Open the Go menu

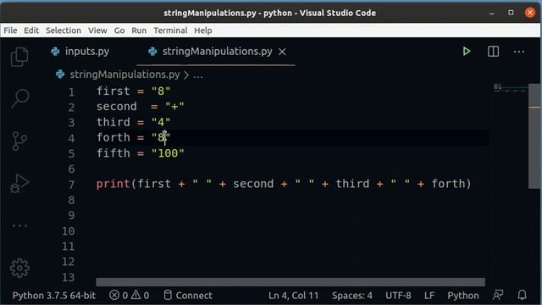119,30
